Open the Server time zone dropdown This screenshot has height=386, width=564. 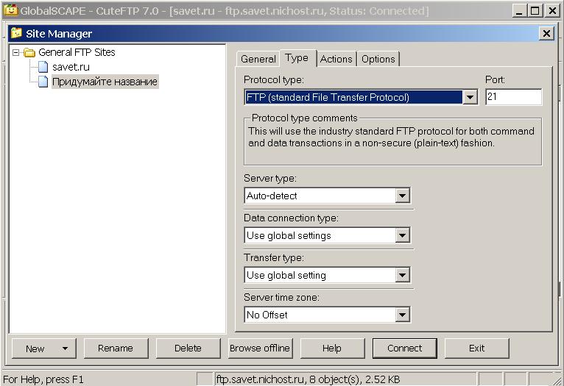pos(402,315)
